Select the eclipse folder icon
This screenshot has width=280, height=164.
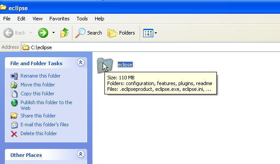click(x=105, y=65)
